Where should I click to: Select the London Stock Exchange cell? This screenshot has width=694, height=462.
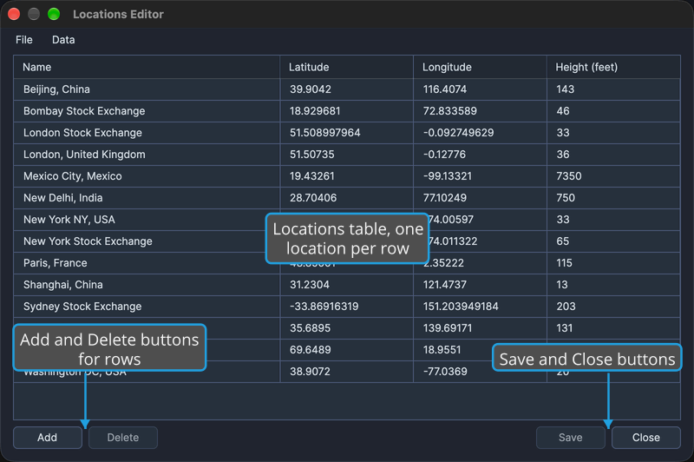(147, 133)
